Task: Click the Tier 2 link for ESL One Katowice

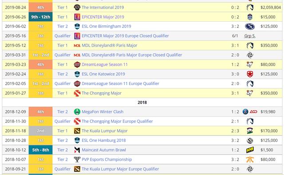Action: click(x=63, y=74)
